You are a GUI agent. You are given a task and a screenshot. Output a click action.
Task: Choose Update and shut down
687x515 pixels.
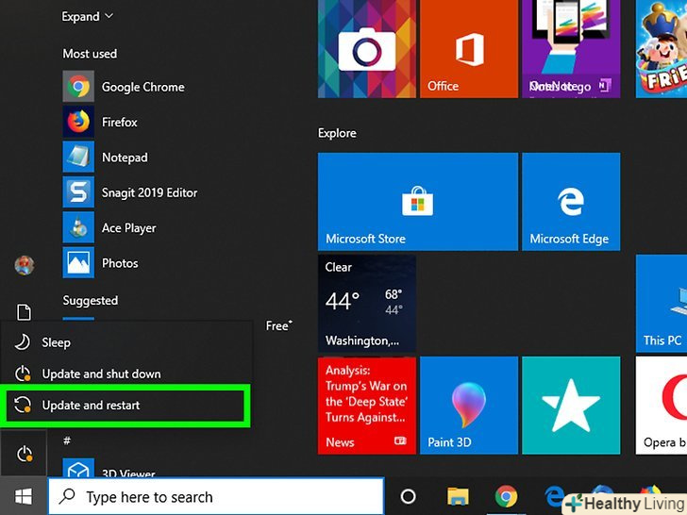pos(101,374)
